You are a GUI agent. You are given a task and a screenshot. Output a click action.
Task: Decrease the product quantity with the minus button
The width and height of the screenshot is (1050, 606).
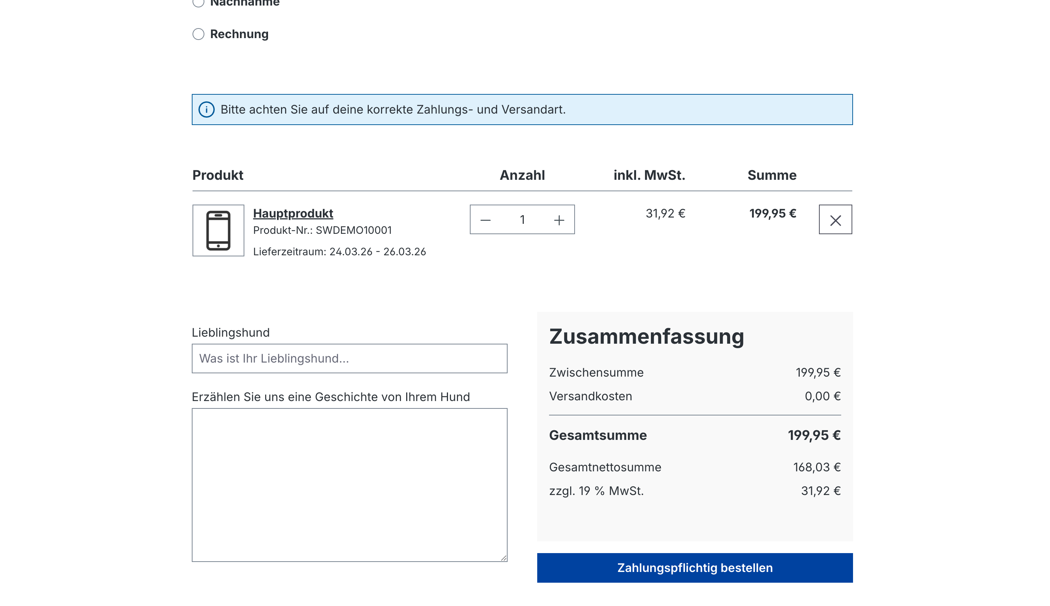pos(486,219)
